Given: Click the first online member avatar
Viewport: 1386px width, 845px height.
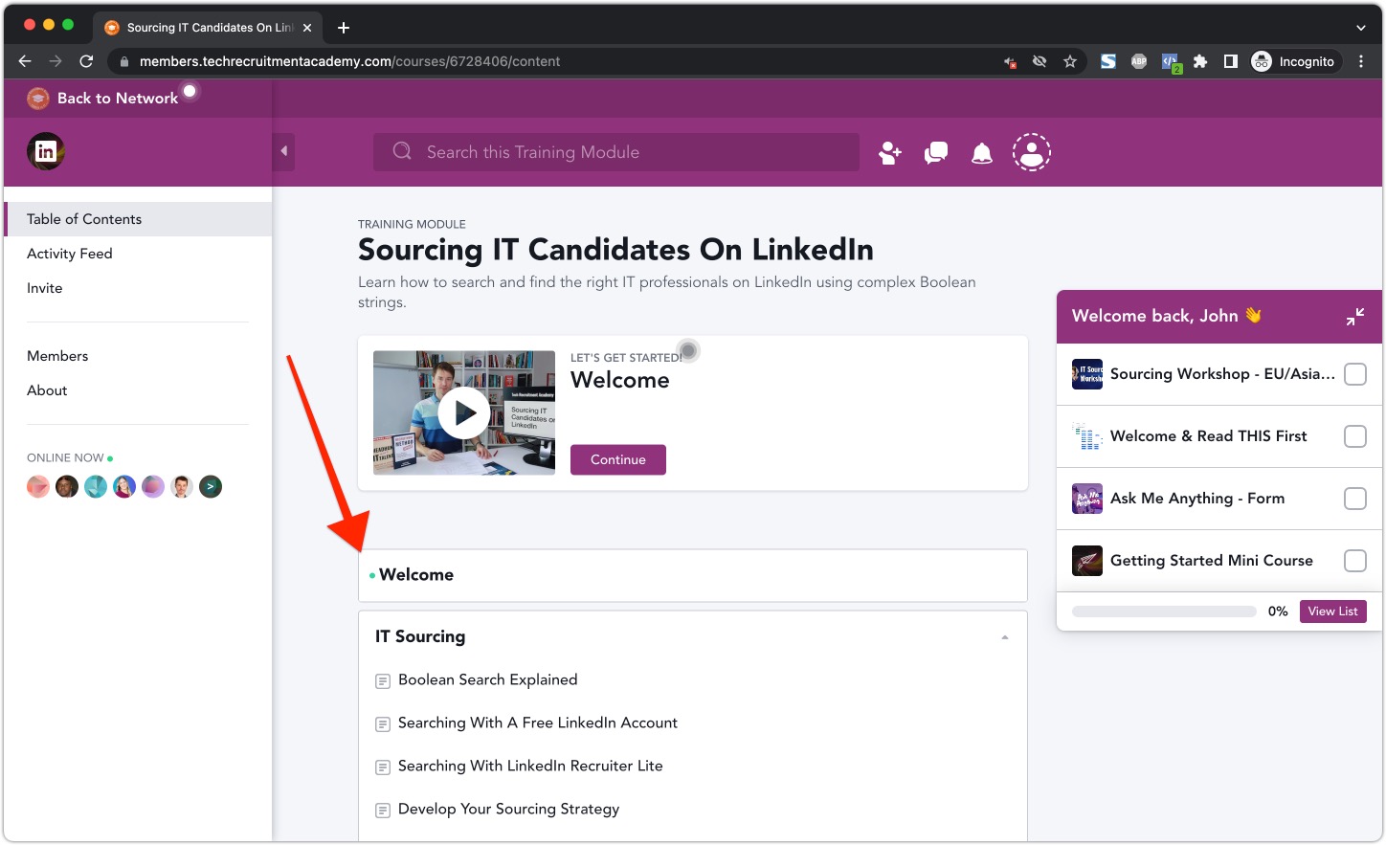Looking at the screenshot, I should (x=38, y=487).
